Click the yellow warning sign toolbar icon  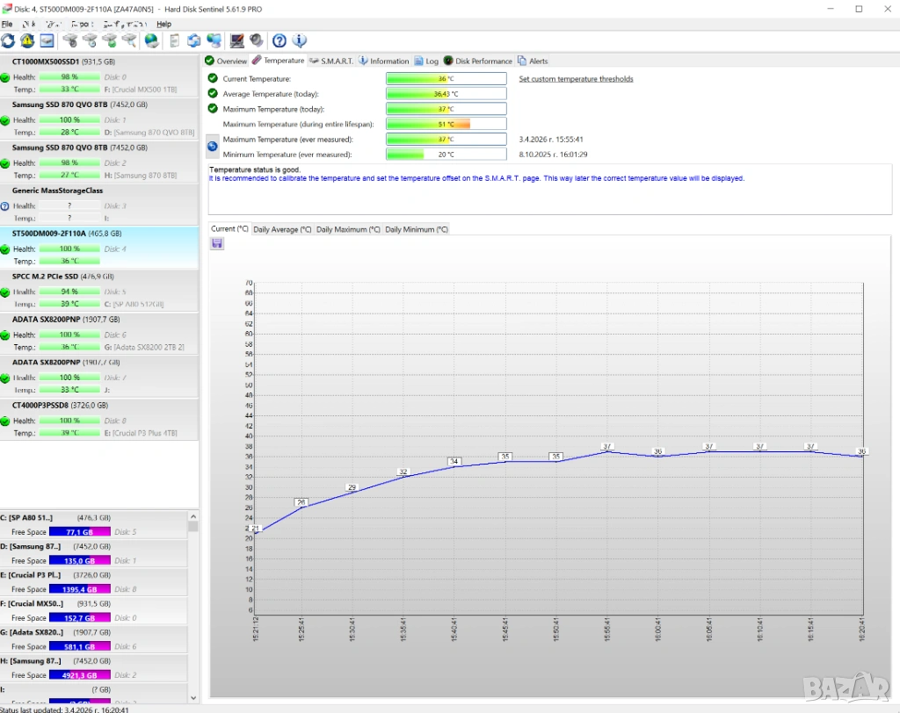point(27,40)
